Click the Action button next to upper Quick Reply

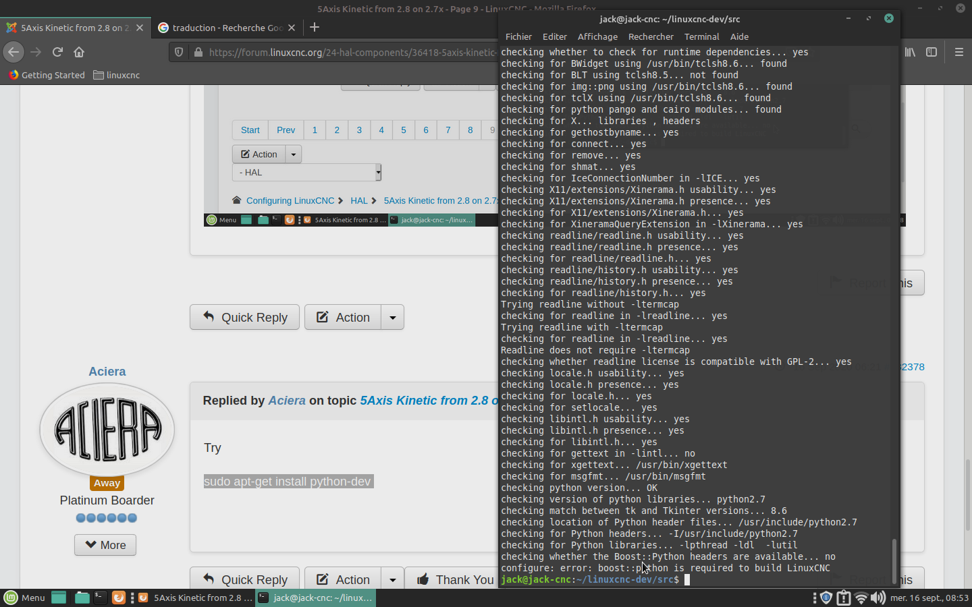(343, 317)
